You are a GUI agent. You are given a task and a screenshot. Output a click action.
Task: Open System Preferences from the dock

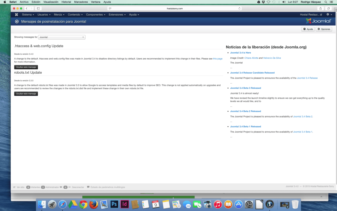pos(249,204)
